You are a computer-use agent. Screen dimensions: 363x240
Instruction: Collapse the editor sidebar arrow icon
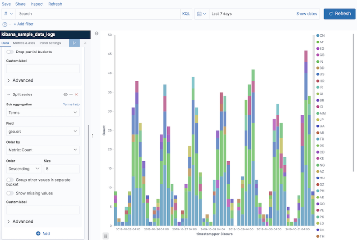click(x=96, y=33)
